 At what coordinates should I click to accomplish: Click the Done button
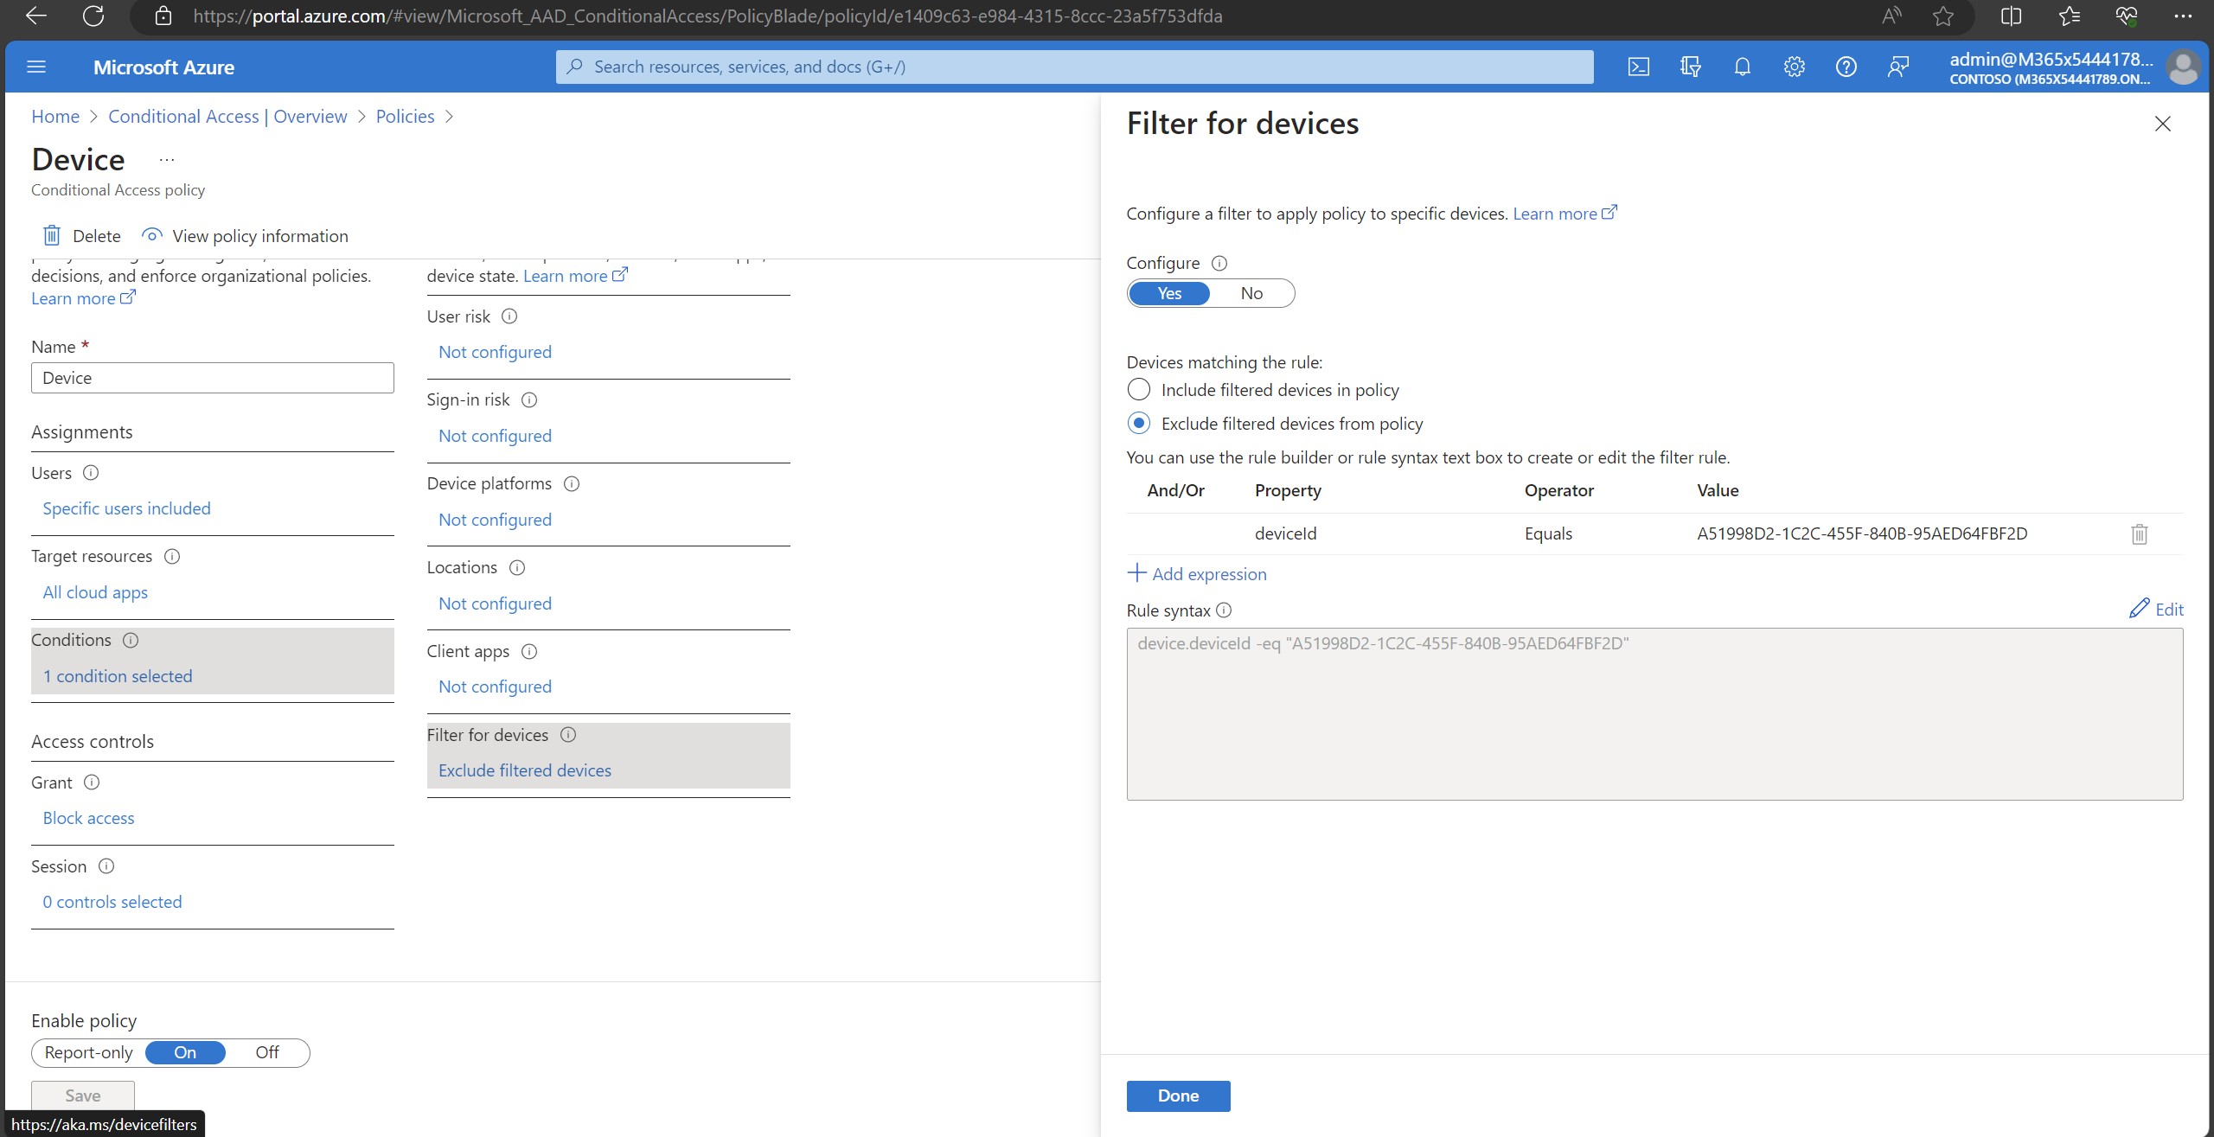coord(1177,1095)
